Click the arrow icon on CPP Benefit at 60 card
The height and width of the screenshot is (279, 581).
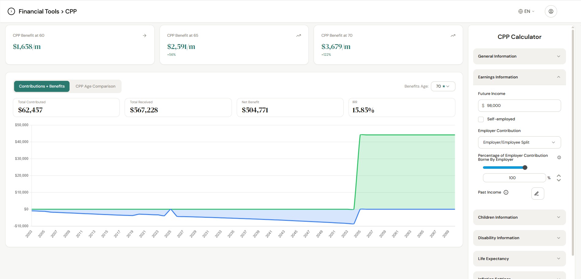click(145, 36)
